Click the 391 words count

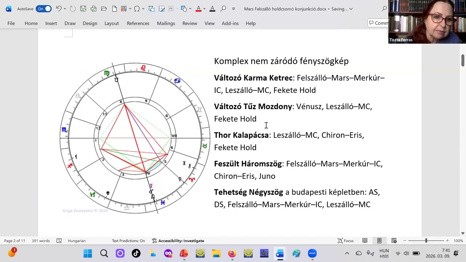pos(40,241)
